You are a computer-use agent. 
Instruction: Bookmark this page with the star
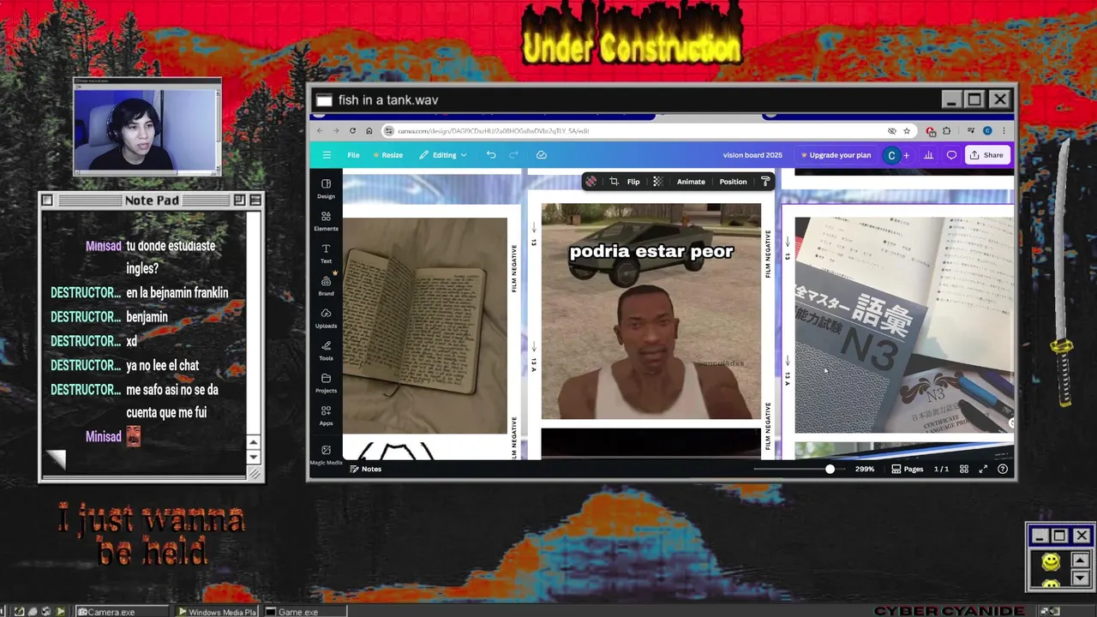907,131
